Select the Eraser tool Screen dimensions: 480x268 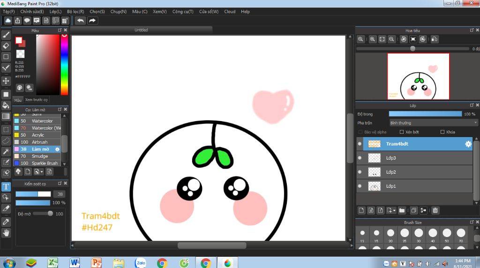click(x=6, y=46)
